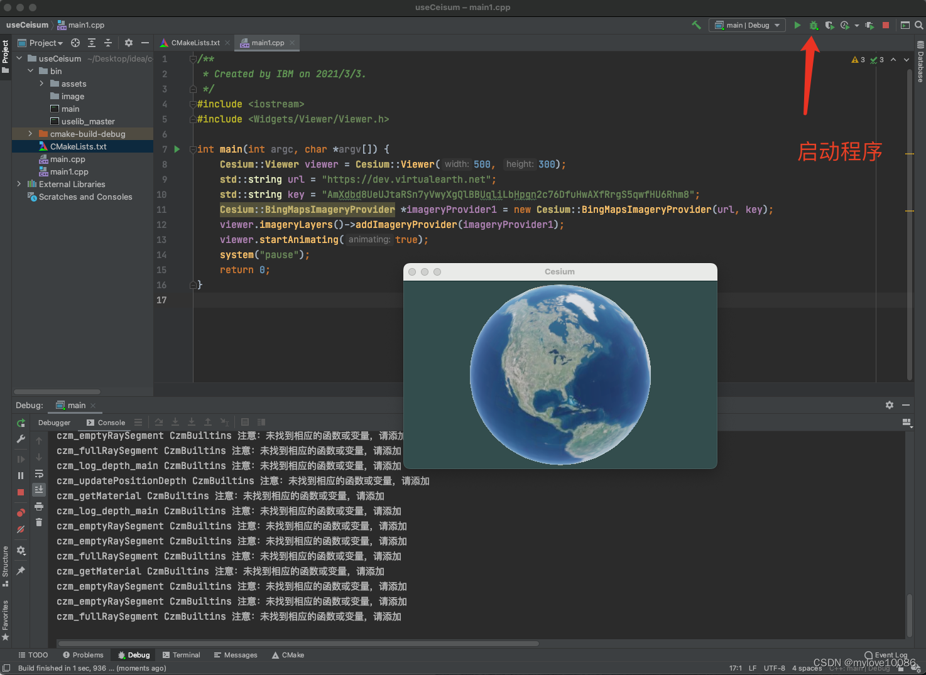Stop debugging via red square in Debug panel
This screenshot has width=926, height=675.
pyautogui.click(x=21, y=492)
